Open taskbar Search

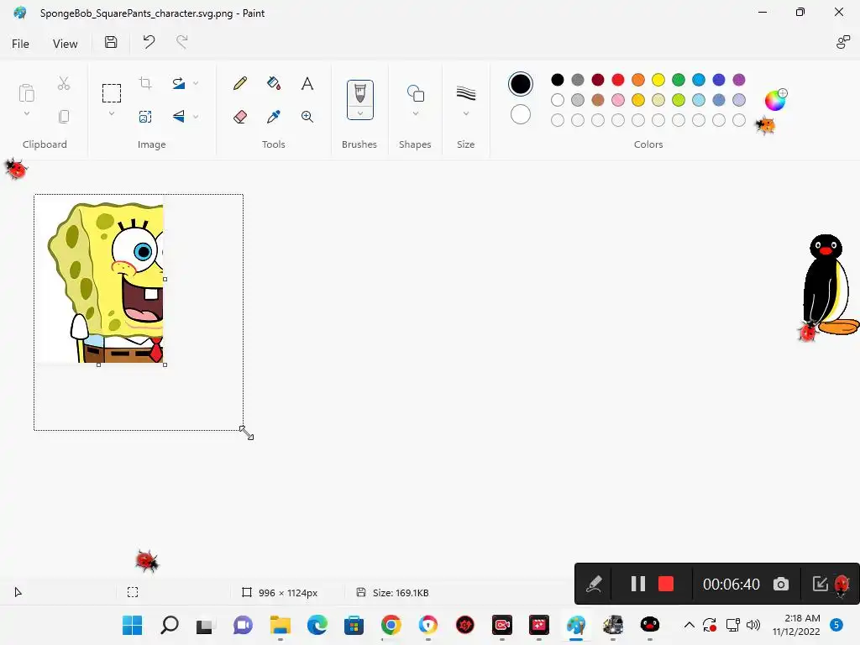tap(169, 625)
